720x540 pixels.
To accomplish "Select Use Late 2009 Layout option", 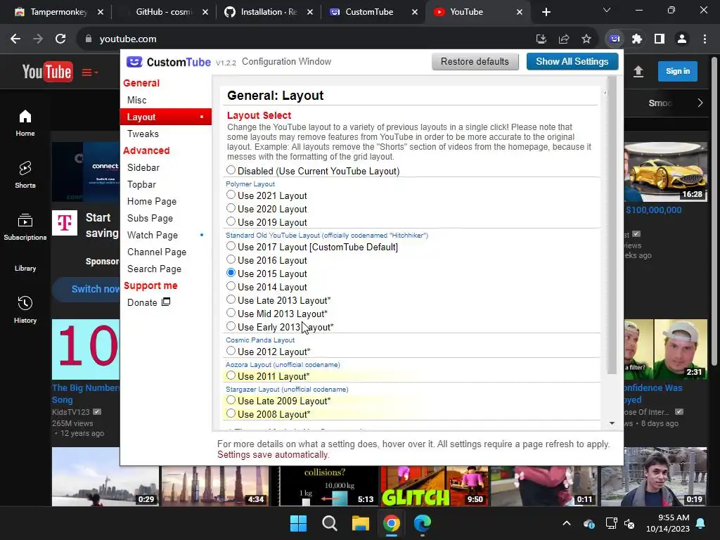I will coord(231,400).
